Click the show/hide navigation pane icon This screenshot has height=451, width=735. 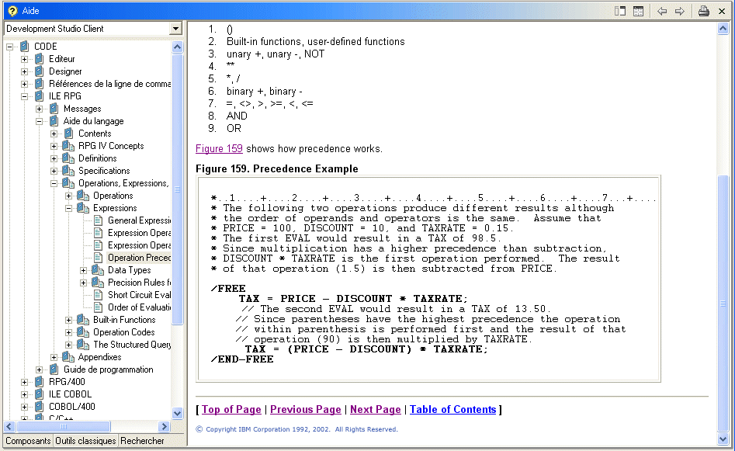pos(620,11)
